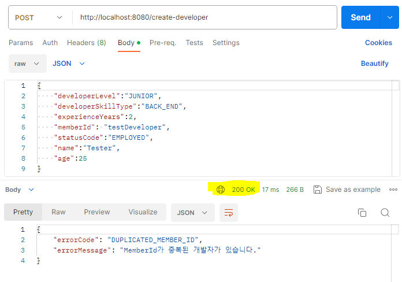Click the "errorMessage" key in the response
The width and height of the screenshot is (402, 282).
tap(82, 250)
